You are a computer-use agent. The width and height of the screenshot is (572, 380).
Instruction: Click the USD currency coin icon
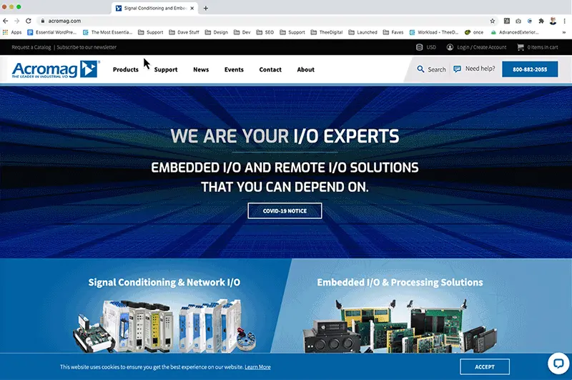pos(420,47)
